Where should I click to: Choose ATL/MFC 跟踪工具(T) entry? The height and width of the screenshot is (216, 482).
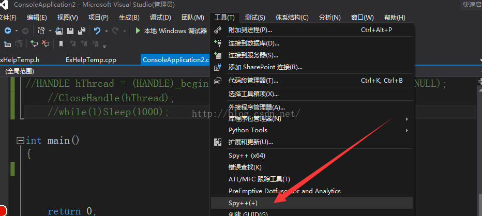(x=312, y=179)
